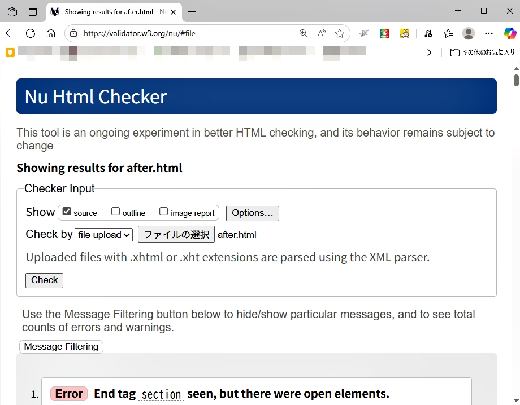Reload the page with the refresh icon
The width and height of the screenshot is (520, 405).
point(31,33)
